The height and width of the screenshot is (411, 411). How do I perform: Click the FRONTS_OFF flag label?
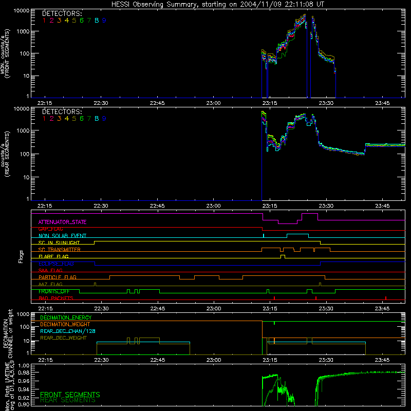pos(54,291)
